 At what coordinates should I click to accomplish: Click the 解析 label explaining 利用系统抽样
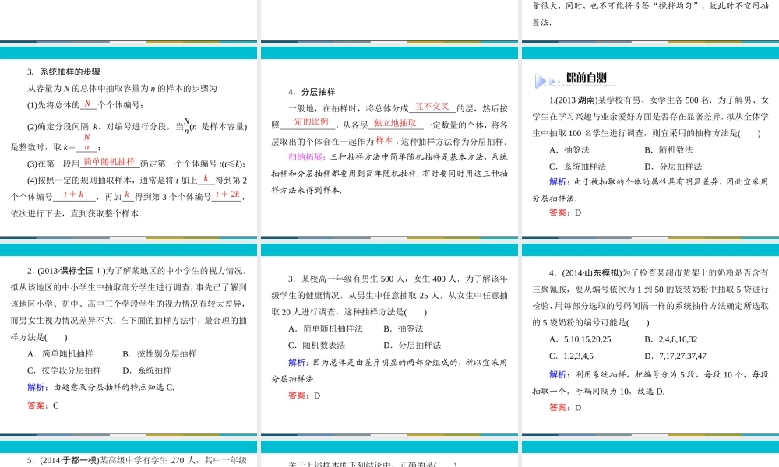[559, 374]
